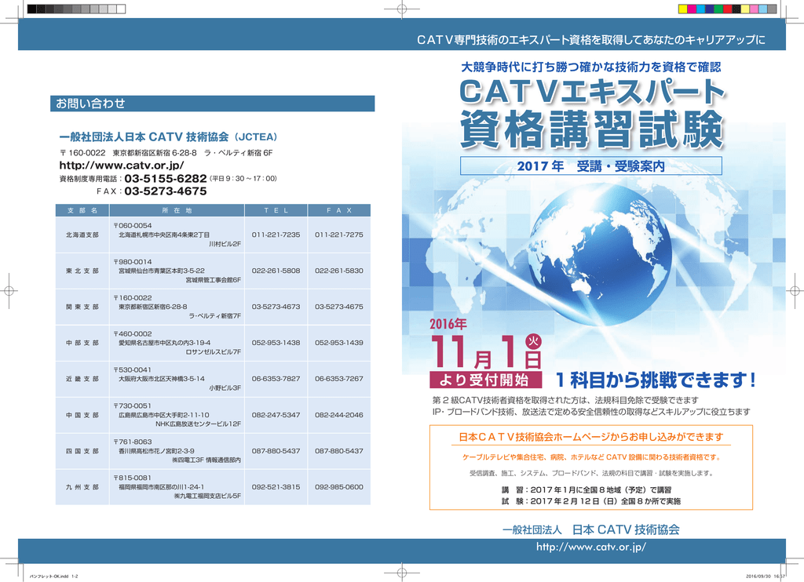Click the 大競争時代に打ち勝つ確かな技術力 subtitle
804x582 pixels.
591,67
